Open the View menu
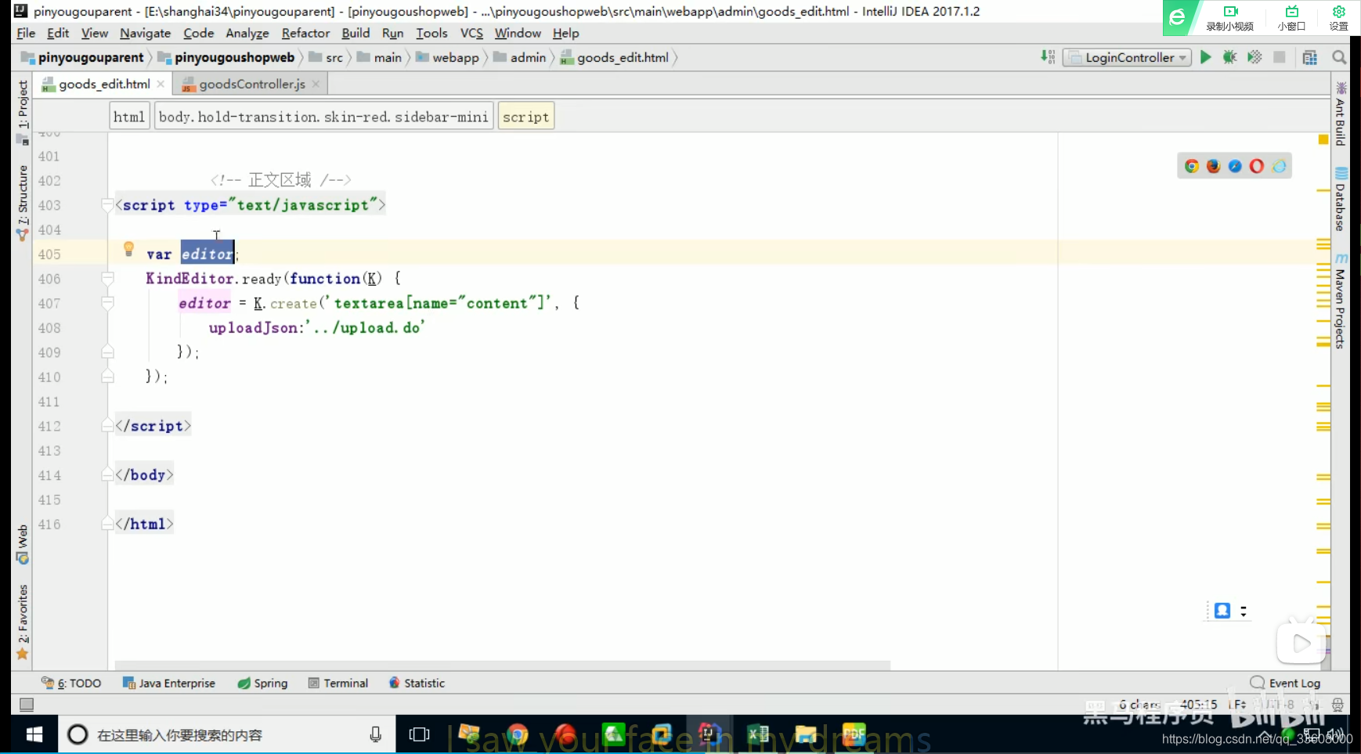 [x=94, y=33]
